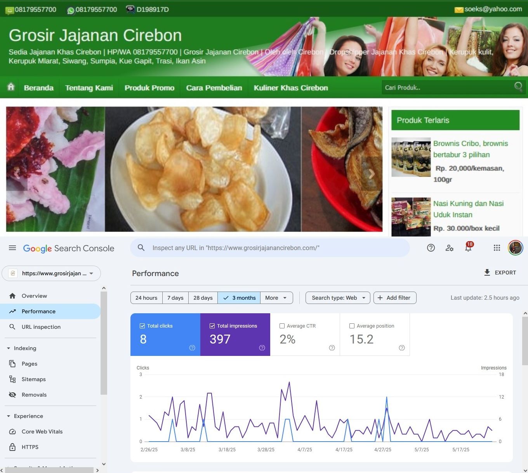Enable the Average position checkbox
Screen dimensions: 528x473
352,326
